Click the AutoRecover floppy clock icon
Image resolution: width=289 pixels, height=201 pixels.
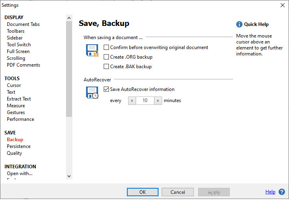92,93
